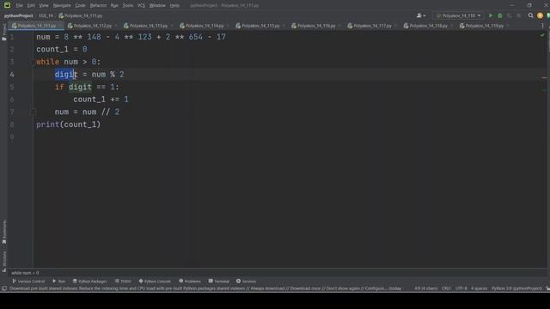
Task: Open the Bookmarks sidebar tool window
Action: click(4, 232)
